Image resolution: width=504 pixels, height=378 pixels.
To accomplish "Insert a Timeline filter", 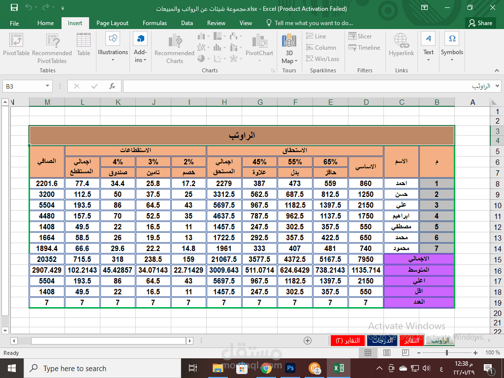I will pyautogui.click(x=364, y=48).
